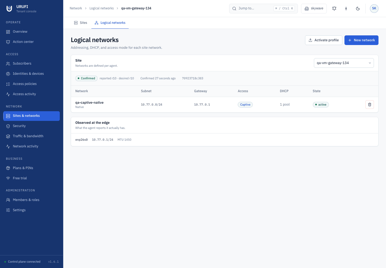The image size is (386, 268).
Task: Select the qa-captive-native network name
Action: click(x=90, y=103)
